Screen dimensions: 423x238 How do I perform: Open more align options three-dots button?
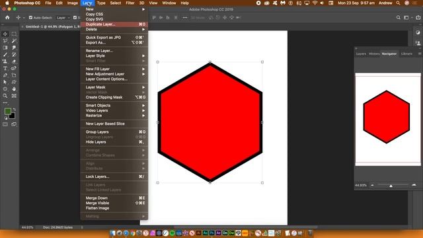tap(185, 18)
